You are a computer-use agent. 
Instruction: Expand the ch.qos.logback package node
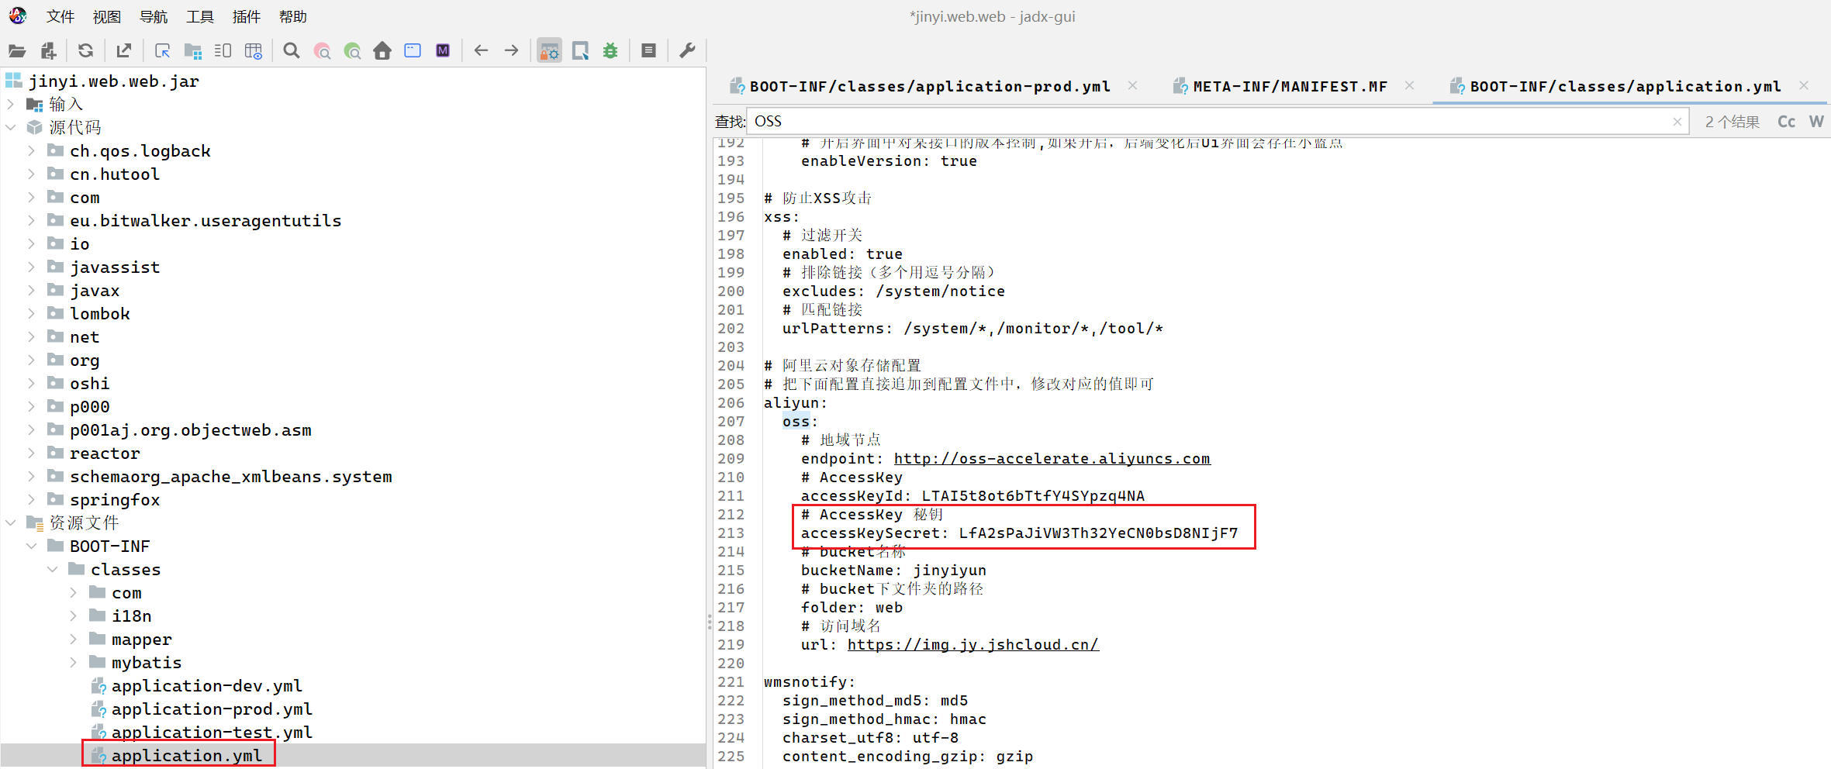pos(31,151)
